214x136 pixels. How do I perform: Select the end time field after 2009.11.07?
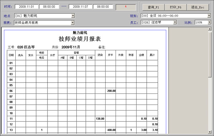point(103,7)
